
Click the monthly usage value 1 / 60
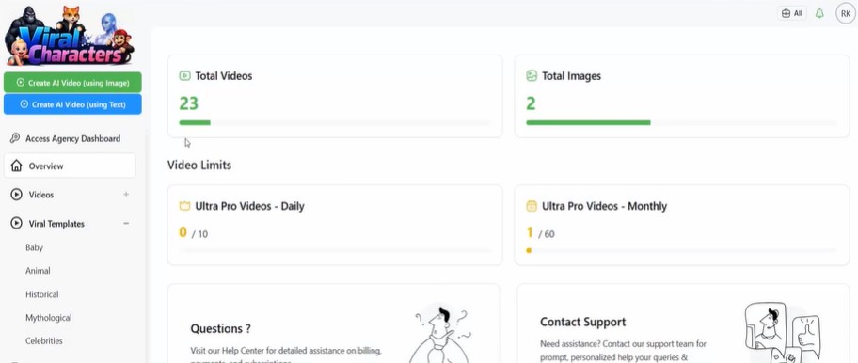(x=540, y=233)
